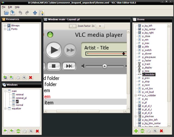Select the Move tool with four arrows
174x137 pixels.
point(35,13)
